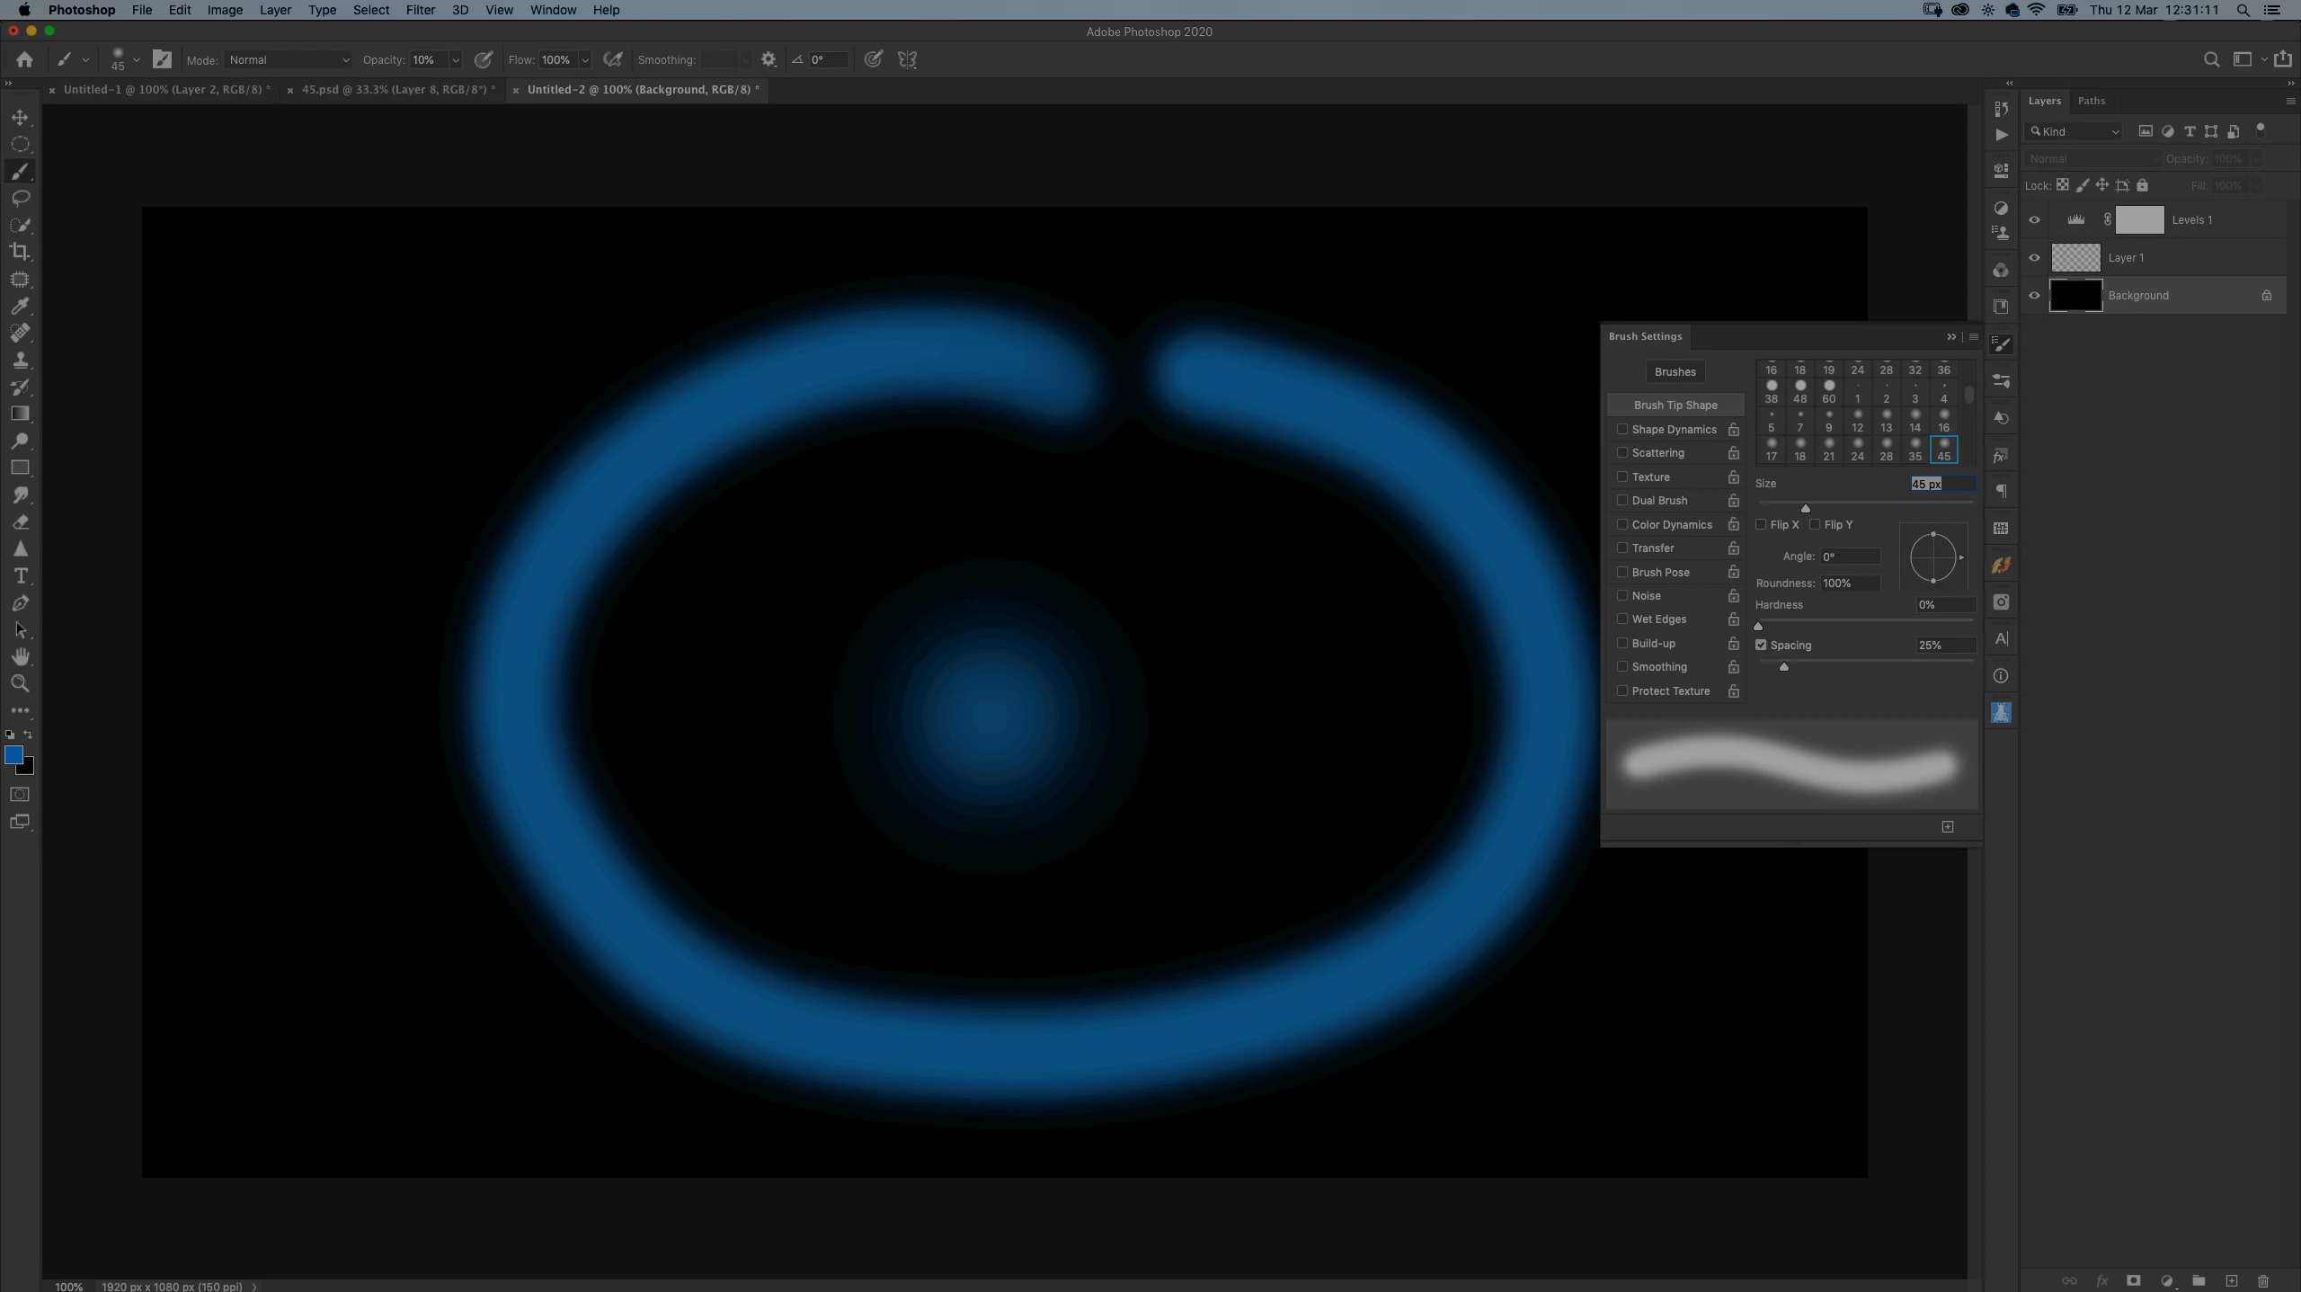Hide the Layer 1 layer
Image resolution: width=2301 pixels, height=1292 pixels.
[2034, 258]
